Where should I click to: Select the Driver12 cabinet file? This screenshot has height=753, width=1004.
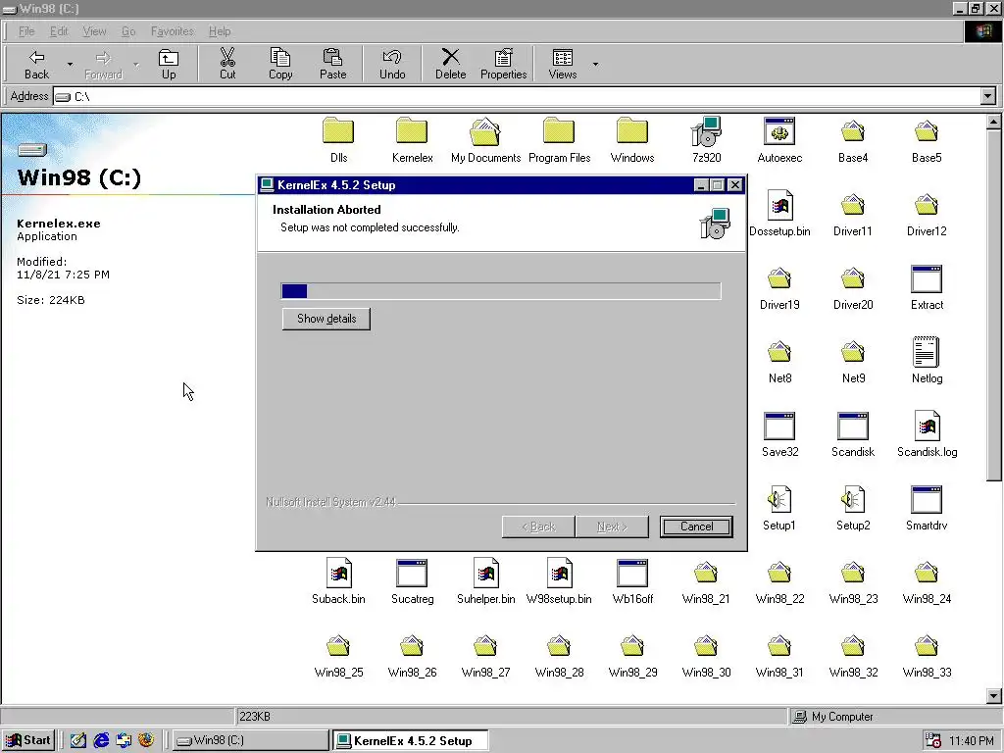point(927,214)
